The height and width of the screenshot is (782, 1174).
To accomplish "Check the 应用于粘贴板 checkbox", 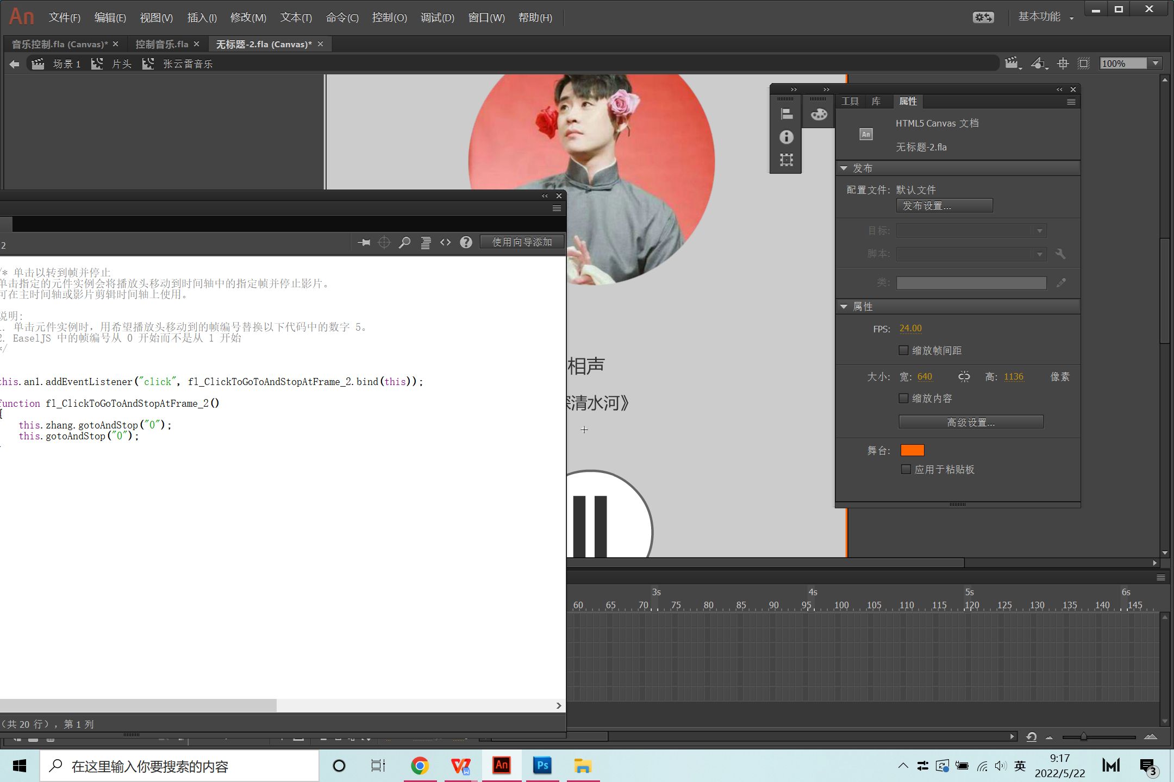I will pos(906,469).
